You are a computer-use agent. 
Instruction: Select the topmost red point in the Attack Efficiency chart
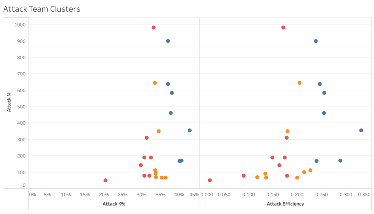[x=283, y=28]
